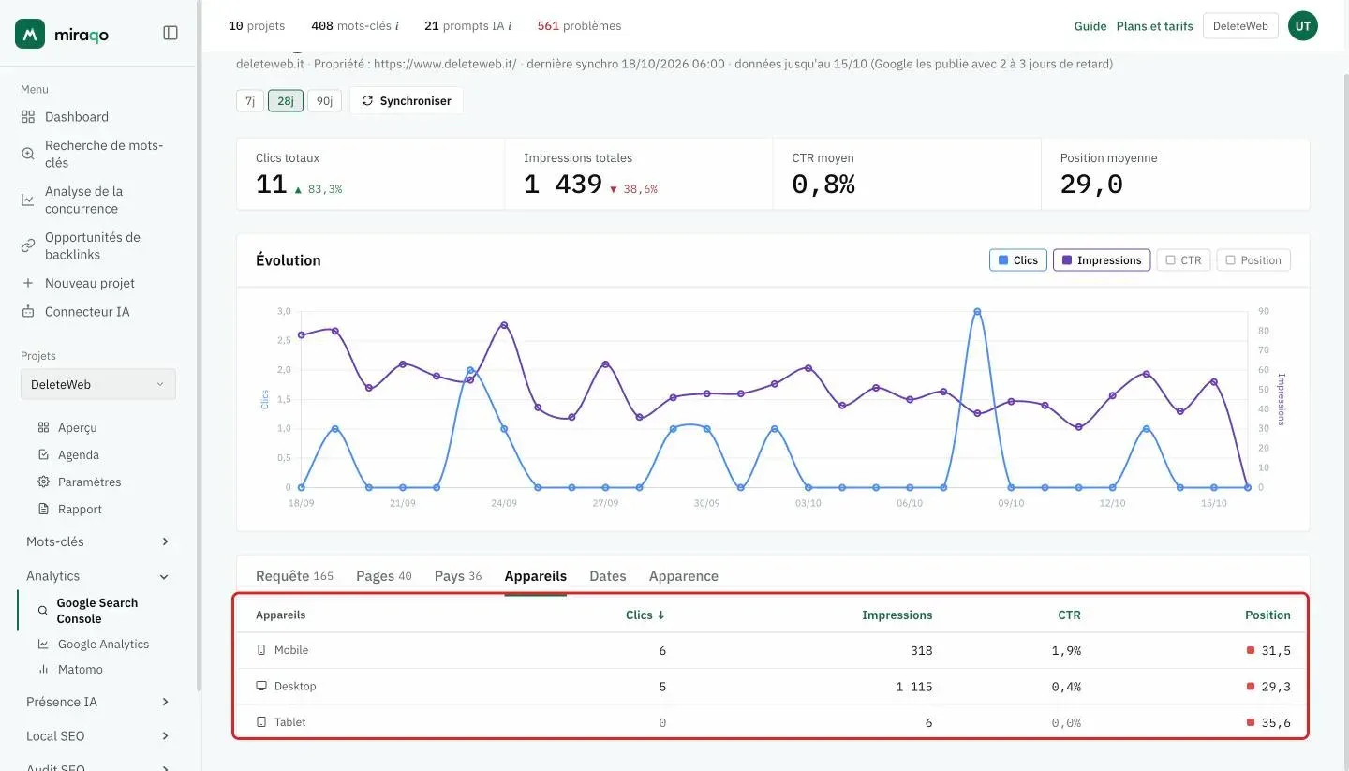Click the Analyse de la concurrence chart icon
The width and height of the screenshot is (1349, 771).
point(28,200)
